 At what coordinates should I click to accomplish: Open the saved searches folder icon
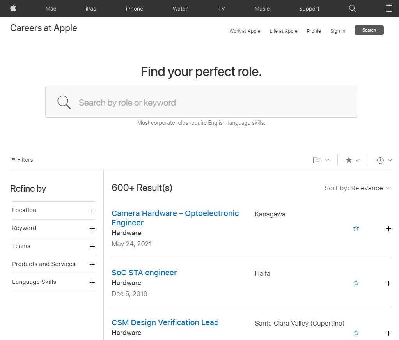click(317, 160)
